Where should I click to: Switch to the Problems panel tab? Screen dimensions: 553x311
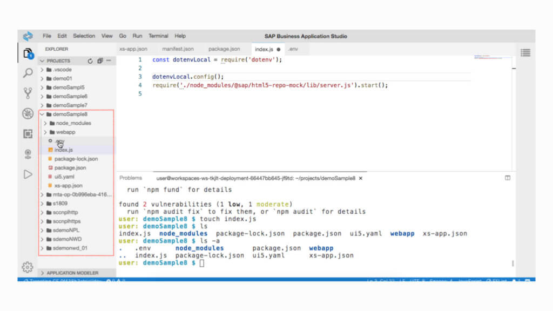(x=131, y=178)
